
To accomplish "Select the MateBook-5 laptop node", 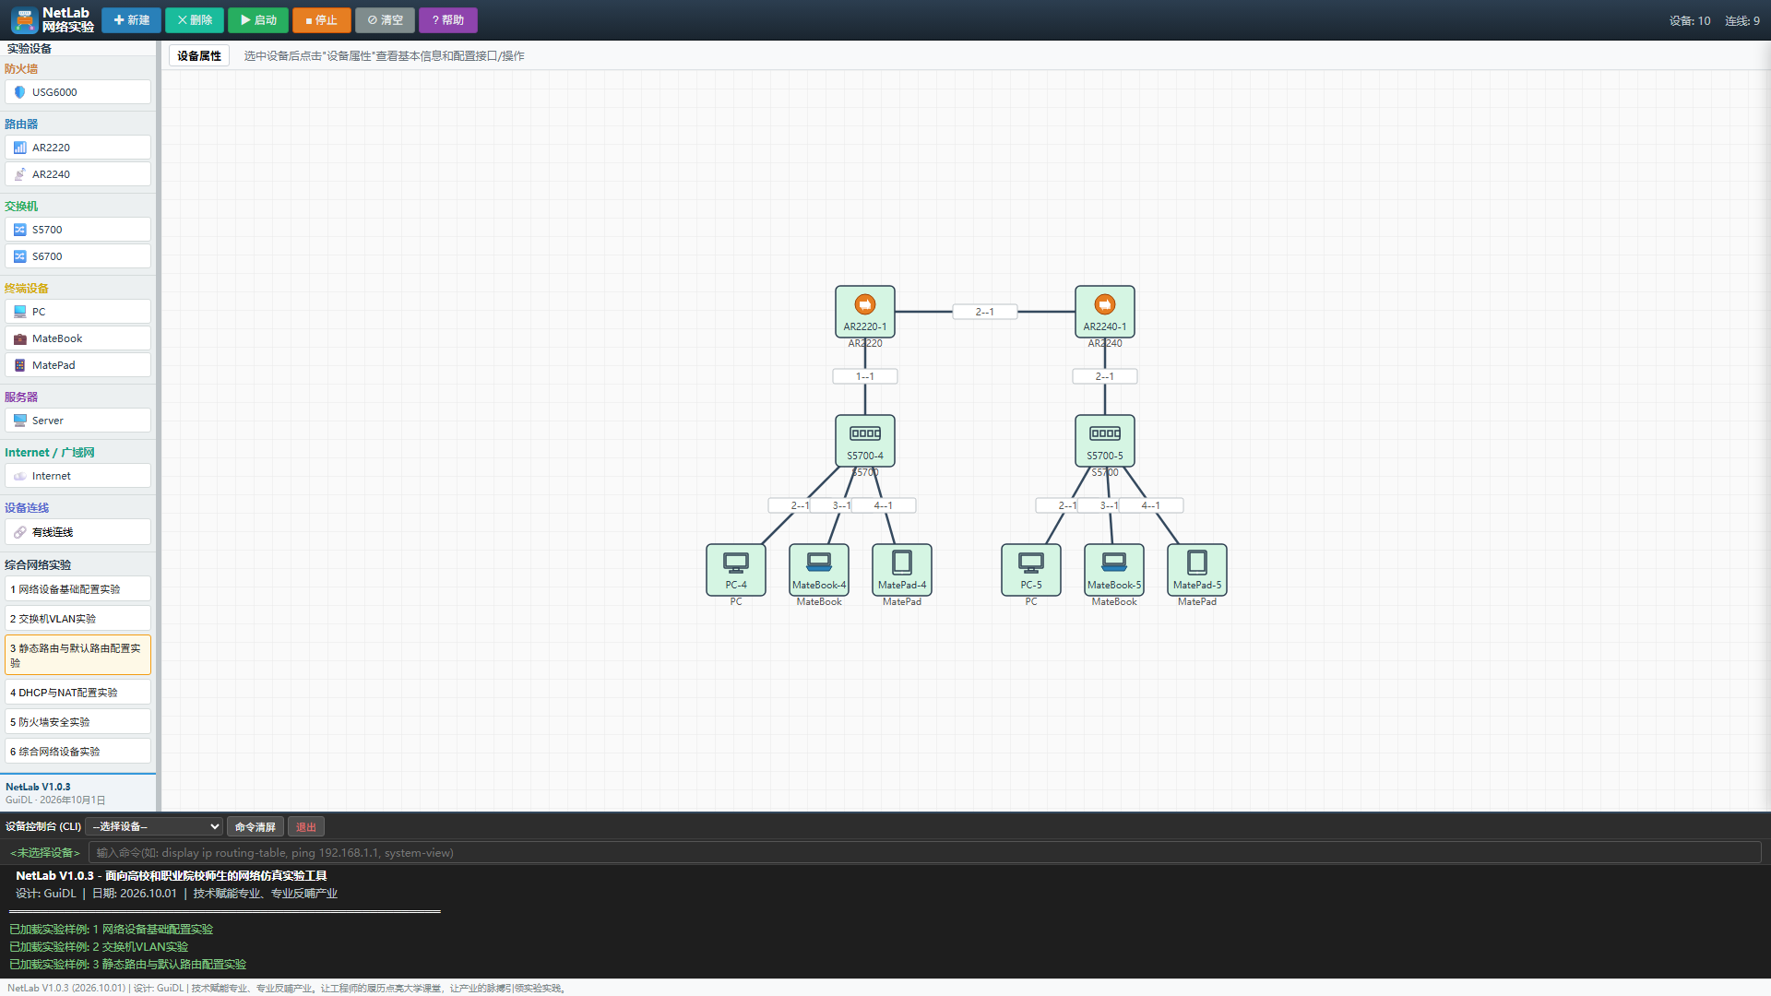I will tap(1113, 570).
